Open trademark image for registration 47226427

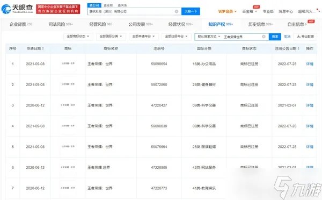pyautogui.click(x=68, y=105)
